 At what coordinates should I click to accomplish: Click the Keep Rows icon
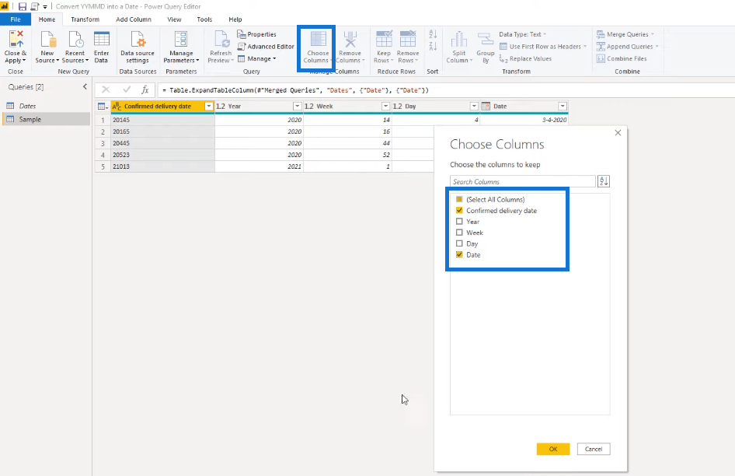(384, 40)
